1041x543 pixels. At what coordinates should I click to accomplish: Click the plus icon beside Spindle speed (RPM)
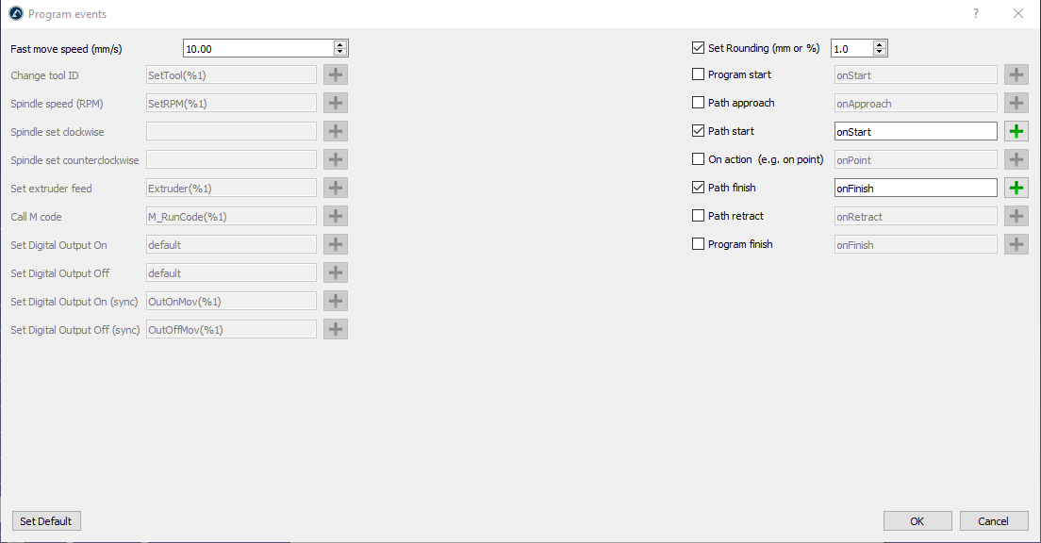pyautogui.click(x=336, y=104)
